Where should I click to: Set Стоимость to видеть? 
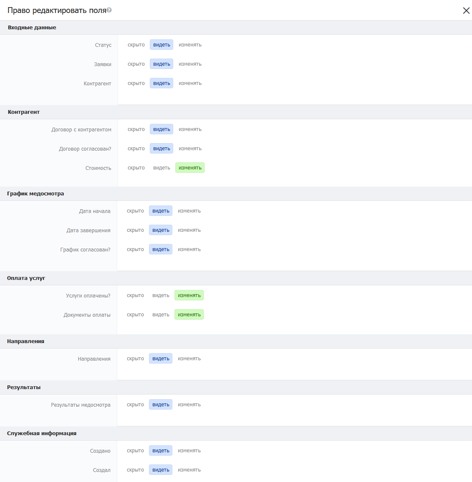162,168
